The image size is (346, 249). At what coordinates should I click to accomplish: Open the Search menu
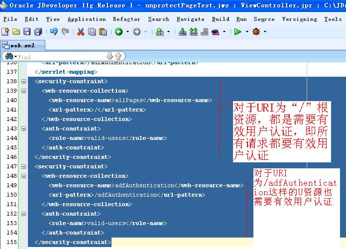point(159,19)
